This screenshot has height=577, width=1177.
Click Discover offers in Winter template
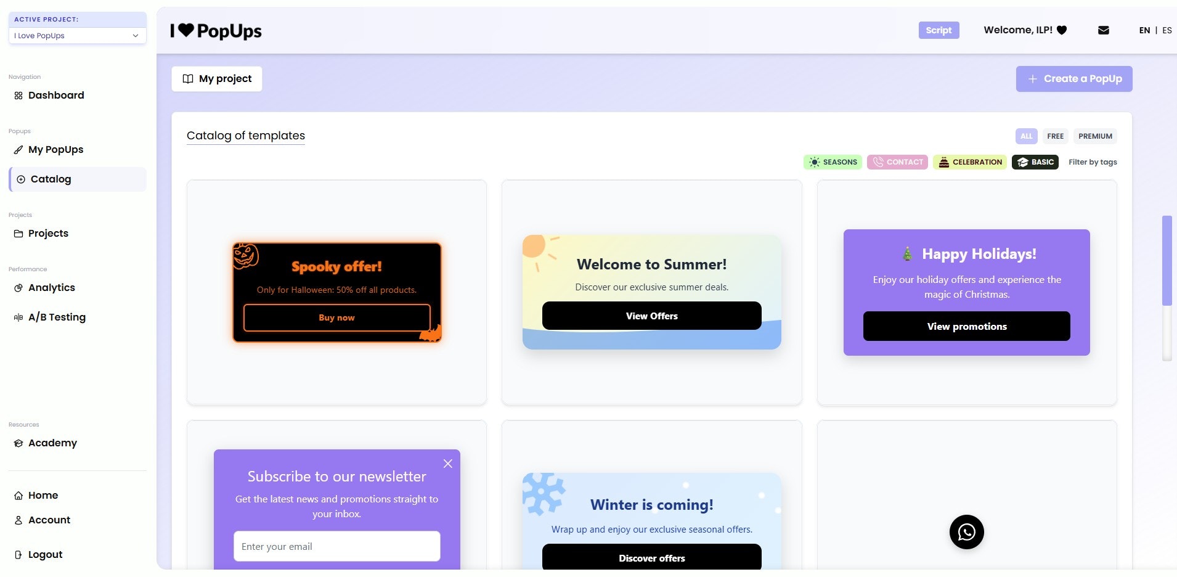coord(652,557)
